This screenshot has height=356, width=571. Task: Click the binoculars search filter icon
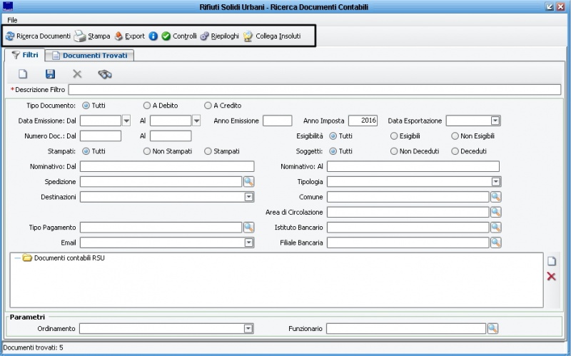(105, 73)
